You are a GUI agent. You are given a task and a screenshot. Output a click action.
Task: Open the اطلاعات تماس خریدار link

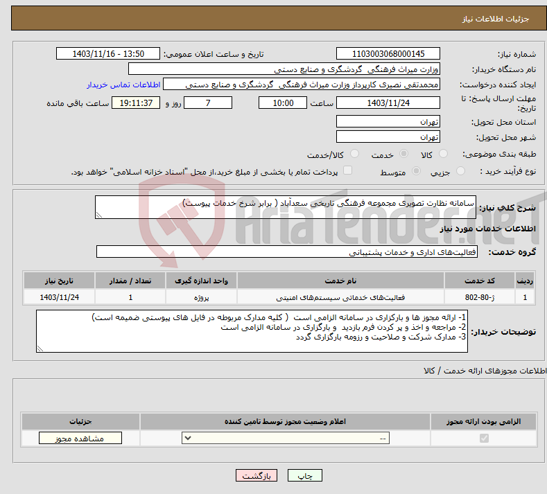click(123, 85)
